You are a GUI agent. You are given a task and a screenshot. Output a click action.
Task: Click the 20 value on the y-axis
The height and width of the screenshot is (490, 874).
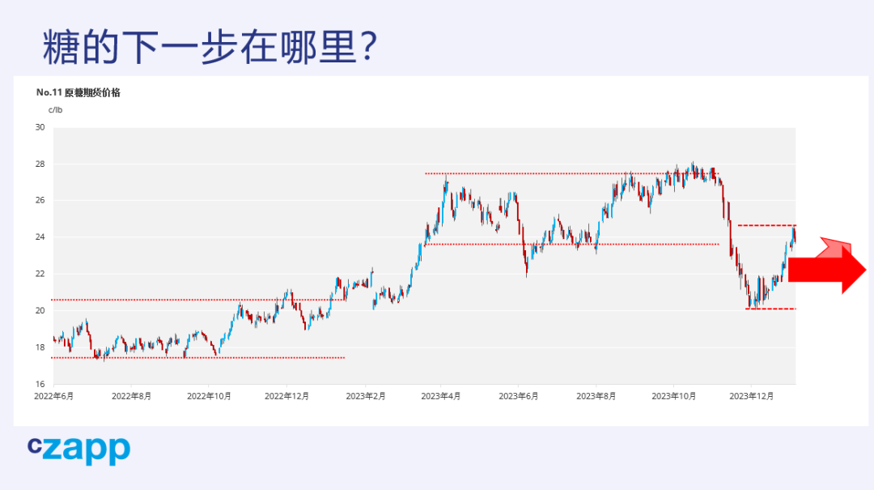pos(40,310)
